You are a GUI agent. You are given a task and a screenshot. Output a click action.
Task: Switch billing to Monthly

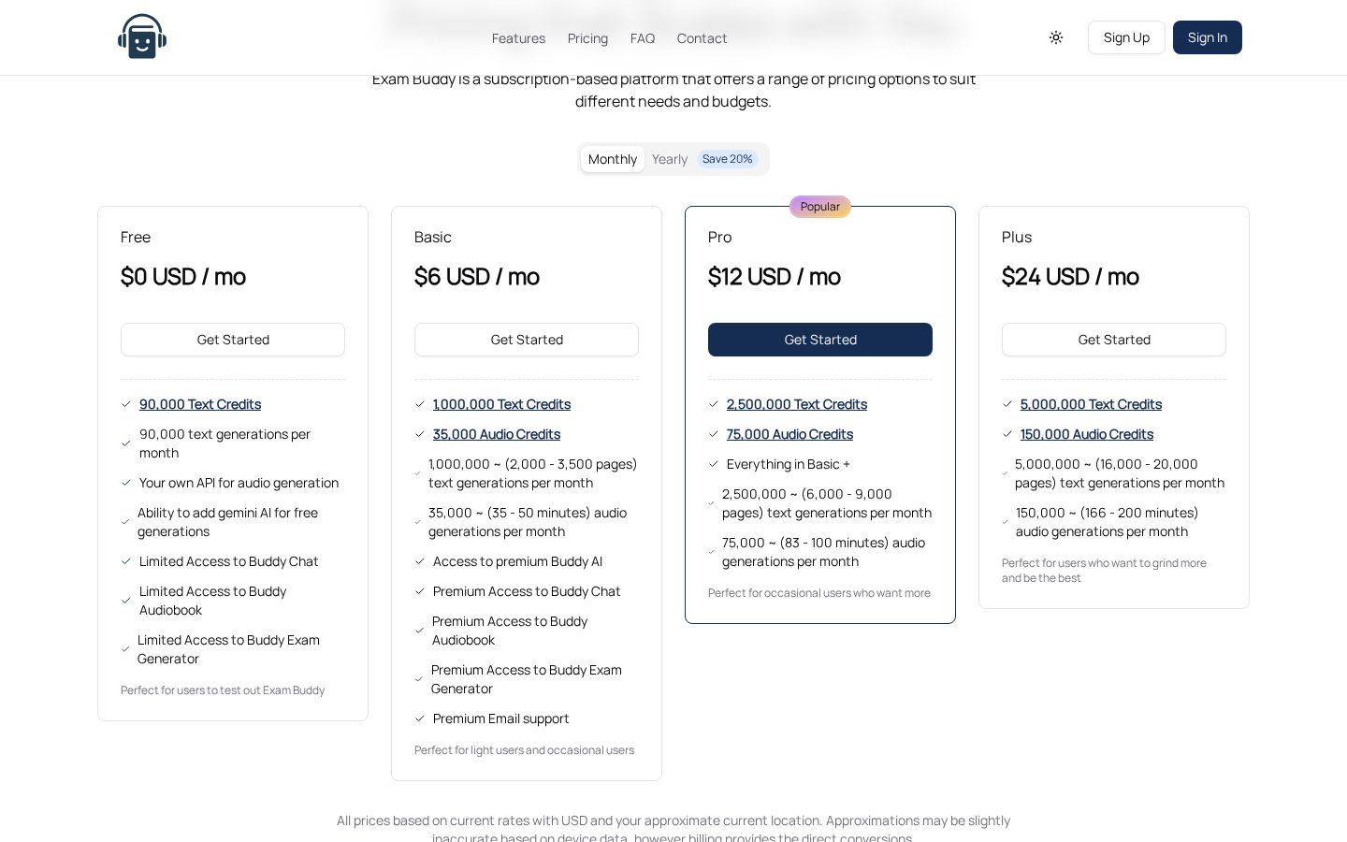(613, 159)
